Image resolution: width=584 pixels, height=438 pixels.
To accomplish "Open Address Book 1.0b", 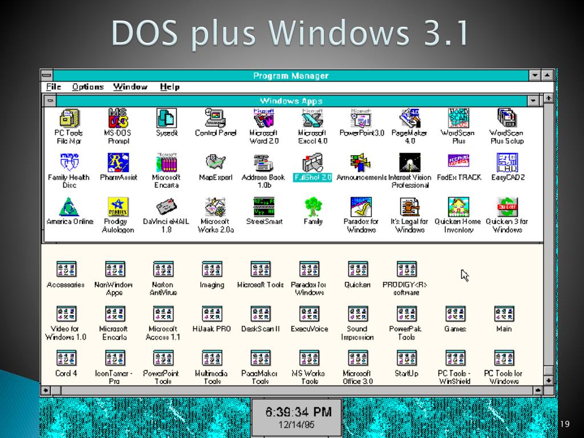I will (264, 163).
